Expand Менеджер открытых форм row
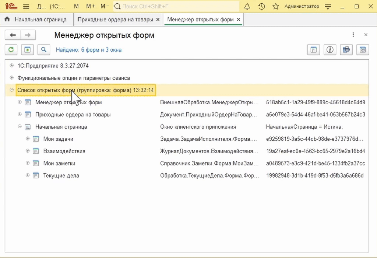The width and height of the screenshot is (377, 258). pyautogui.click(x=20, y=102)
